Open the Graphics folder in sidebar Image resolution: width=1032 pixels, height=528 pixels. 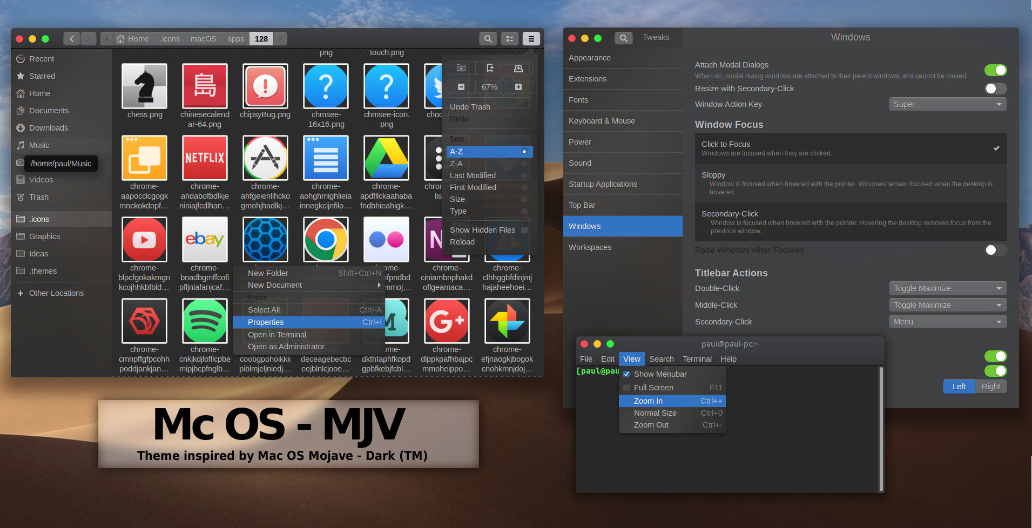(x=44, y=236)
